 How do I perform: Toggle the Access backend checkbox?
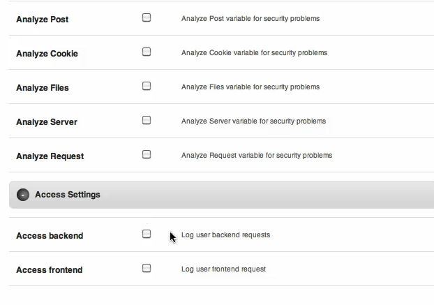point(147,234)
